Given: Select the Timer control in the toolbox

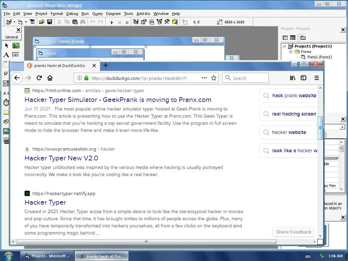Looking at the screenshot, I should [6, 102].
